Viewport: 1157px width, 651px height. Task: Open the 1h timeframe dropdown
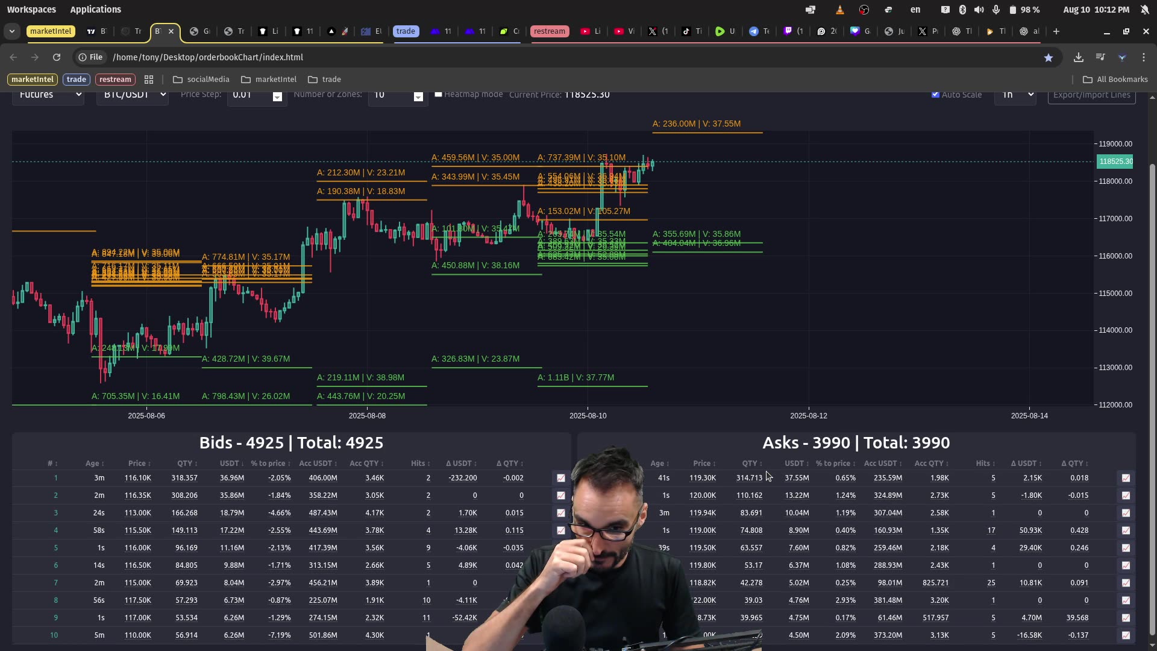[1015, 95]
